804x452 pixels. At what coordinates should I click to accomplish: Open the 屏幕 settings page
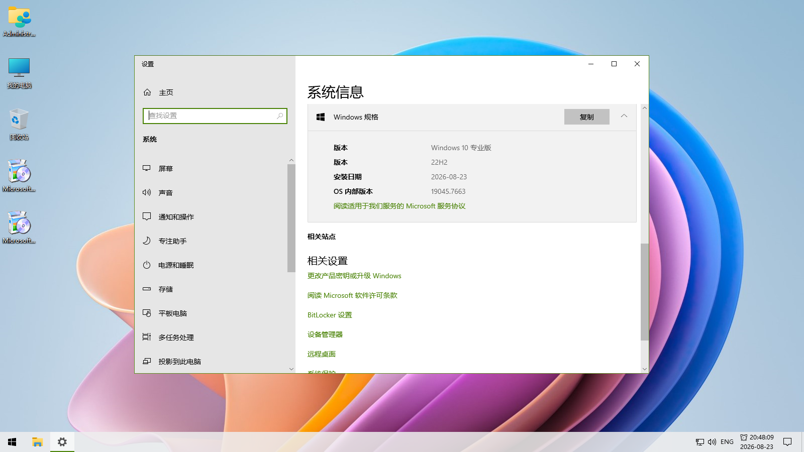coord(211,168)
